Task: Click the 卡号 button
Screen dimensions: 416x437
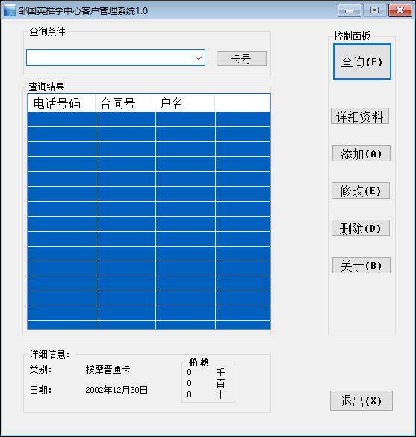Action: [x=241, y=58]
